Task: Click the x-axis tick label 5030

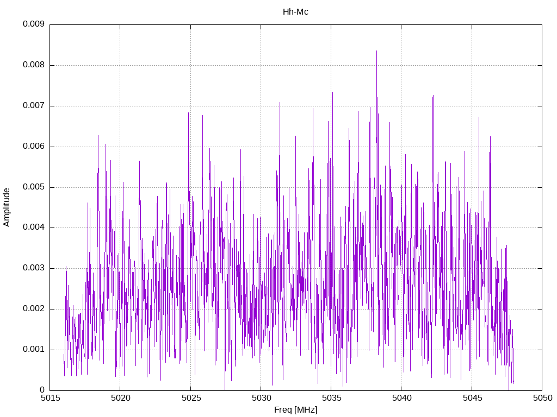Action: coord(261,398)
